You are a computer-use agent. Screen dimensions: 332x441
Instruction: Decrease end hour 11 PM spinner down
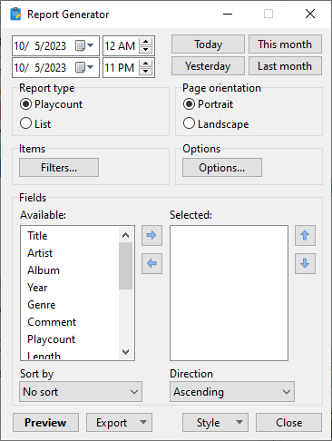[146, 72]
